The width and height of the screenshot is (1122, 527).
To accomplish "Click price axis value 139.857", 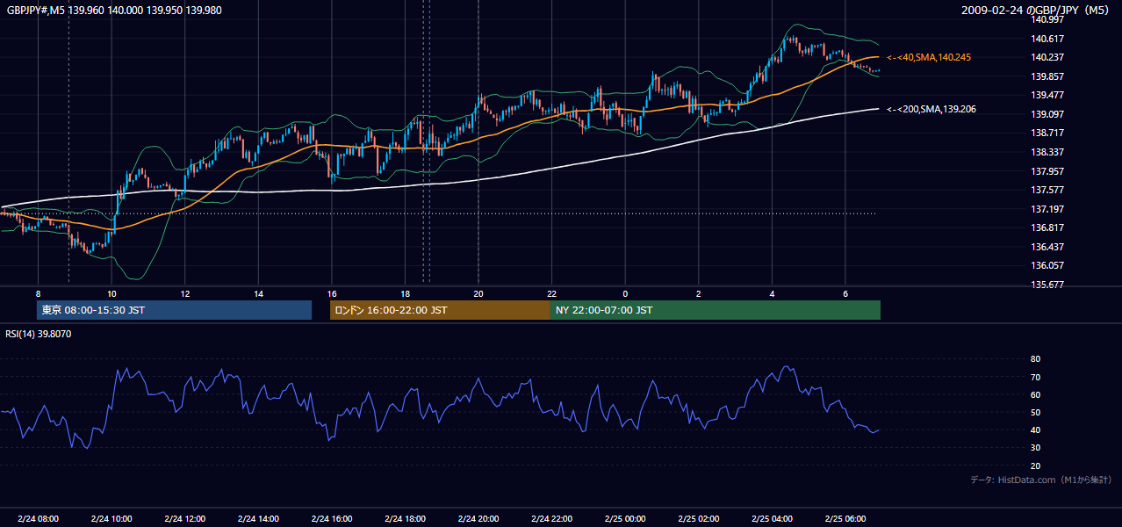I will click(x=1047, y=76).
